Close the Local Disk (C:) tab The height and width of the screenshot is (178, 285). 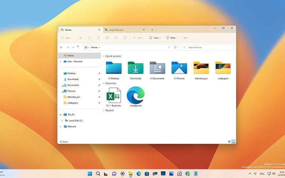(144, 30)
